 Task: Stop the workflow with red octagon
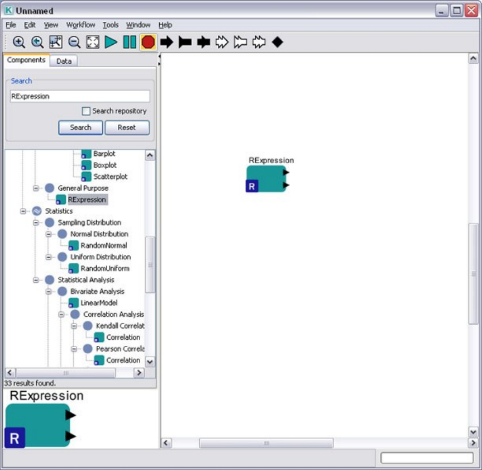pos(148,42)
